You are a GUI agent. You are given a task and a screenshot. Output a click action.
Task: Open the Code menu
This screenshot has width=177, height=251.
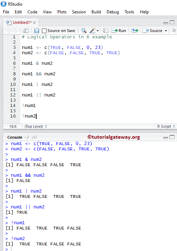coord(32,12)
